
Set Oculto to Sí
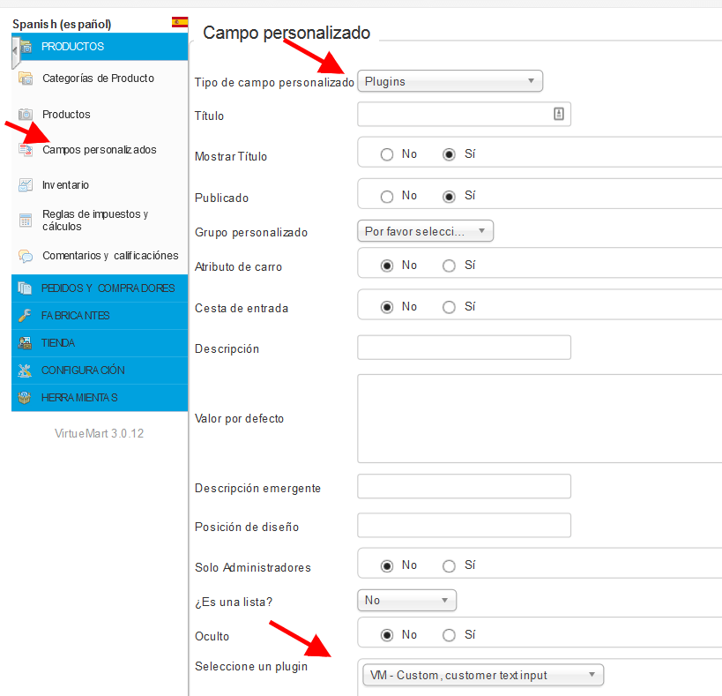(x=449, y=635)
